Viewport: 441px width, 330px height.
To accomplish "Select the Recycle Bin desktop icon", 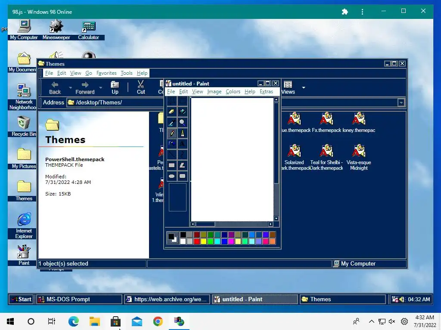I will pos(24,127).
